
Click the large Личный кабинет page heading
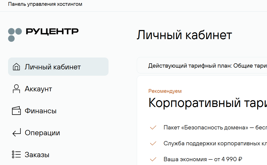184,35
